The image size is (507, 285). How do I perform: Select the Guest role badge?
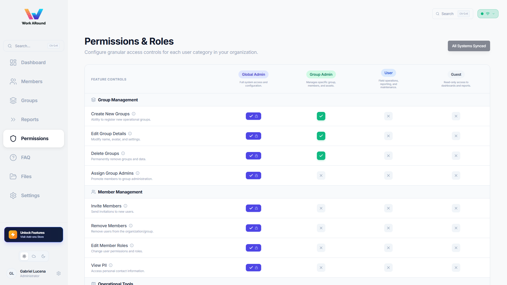[x=456, y=74]
